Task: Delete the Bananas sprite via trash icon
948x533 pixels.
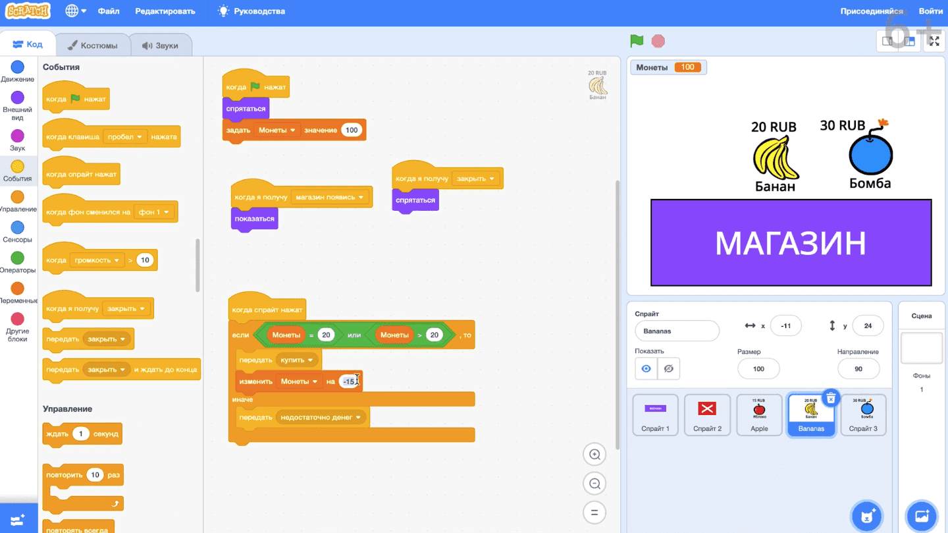Action: click(831, 398)
